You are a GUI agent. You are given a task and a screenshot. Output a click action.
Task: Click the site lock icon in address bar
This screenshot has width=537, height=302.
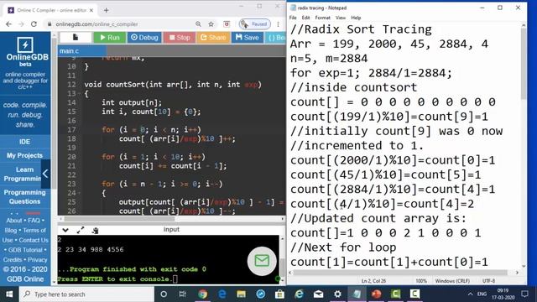tap(50, 24)
